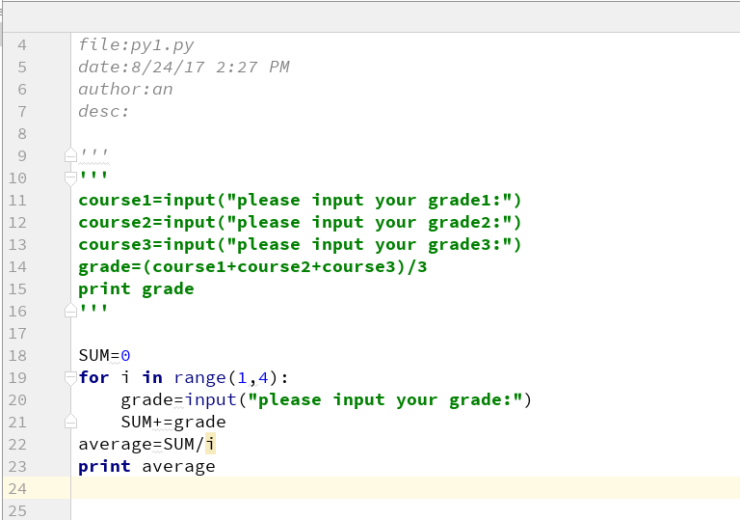Click the 'SUM+=grade' statement
The width and height of the screenshot is (740, 520).
pyautogui.click(x=173, y=422)
